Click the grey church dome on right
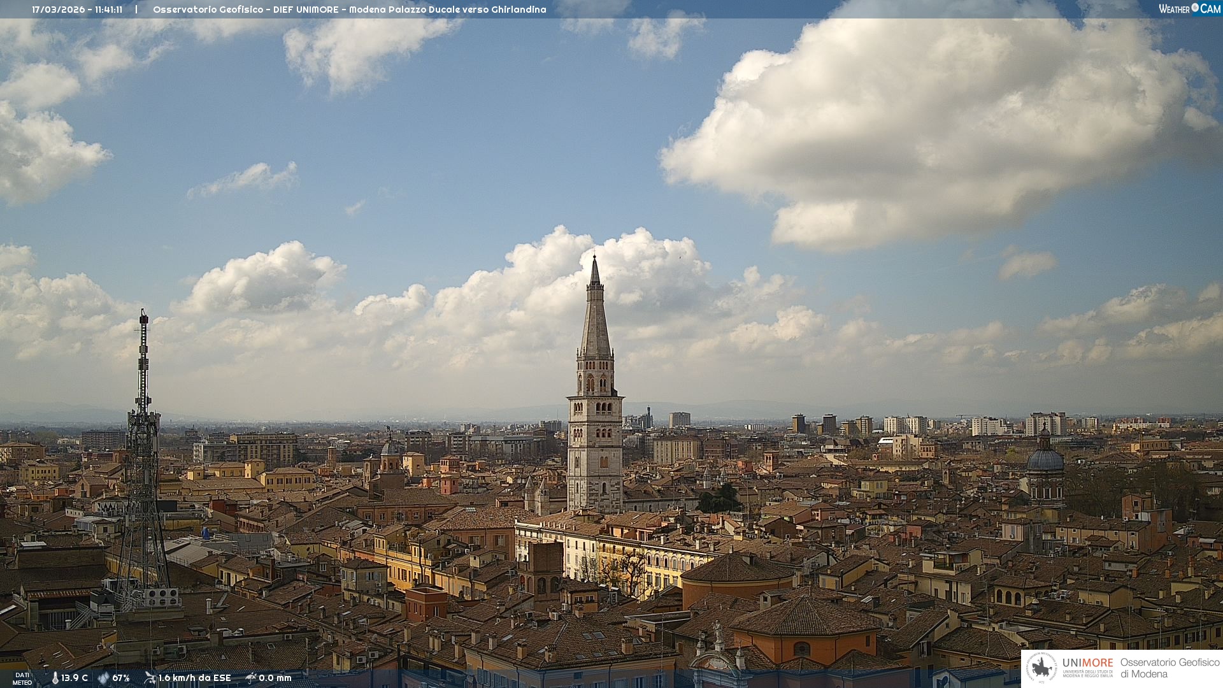 (x=1045, y=460)
